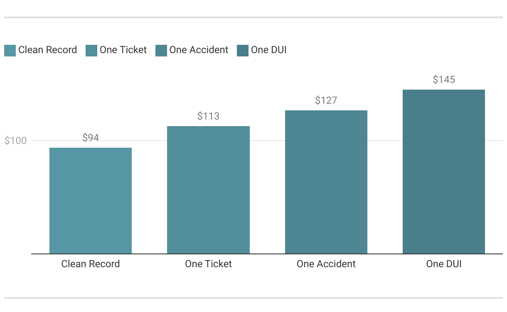Screen dimensions: 507x312
Task: Select the Clean Record bar
Action: [91, 201]
